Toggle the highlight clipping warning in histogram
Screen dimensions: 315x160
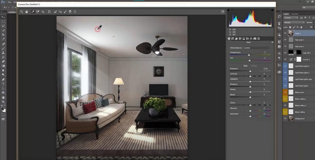(272, 10)
